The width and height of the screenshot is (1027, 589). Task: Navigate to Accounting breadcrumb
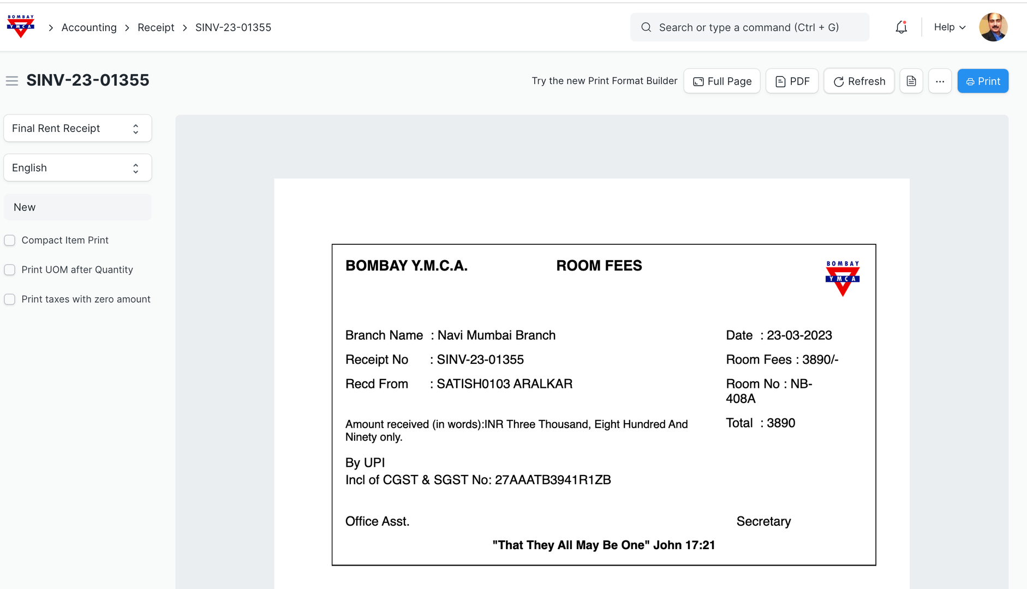89,27
